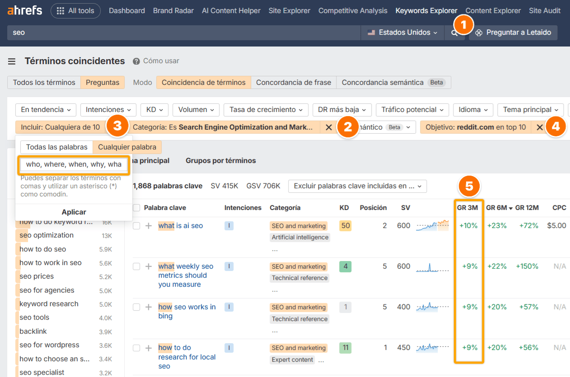The width and height of the screenshot is (570, 377).
Task: Click Preguntar a Letaido button
Action: click(513, 33)
